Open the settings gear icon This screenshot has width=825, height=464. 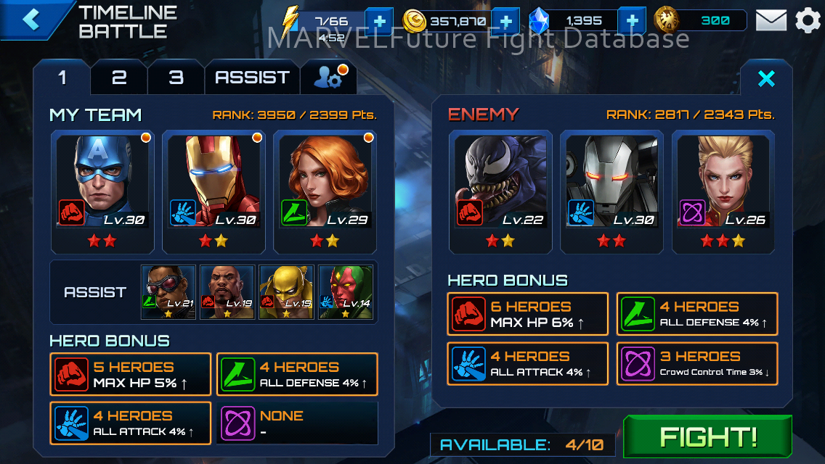(808, 21)
